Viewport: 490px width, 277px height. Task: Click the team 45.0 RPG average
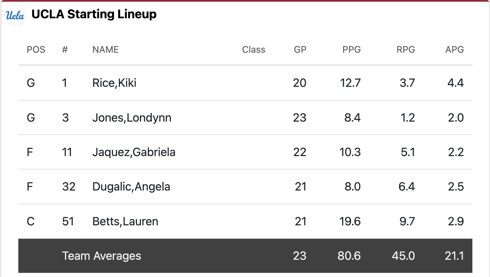[x=403, y=256]
